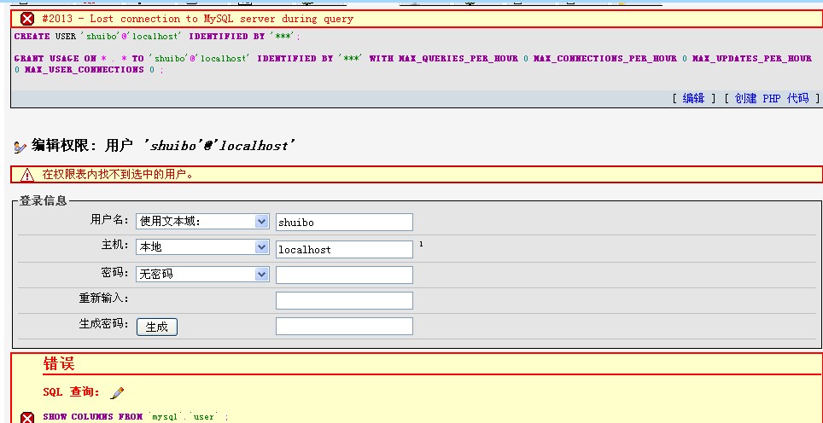Viewport: 823px width, 423px height.
Task: Open the 密码 dropdown showing 无密码
Action: click(x=202, y=274)
